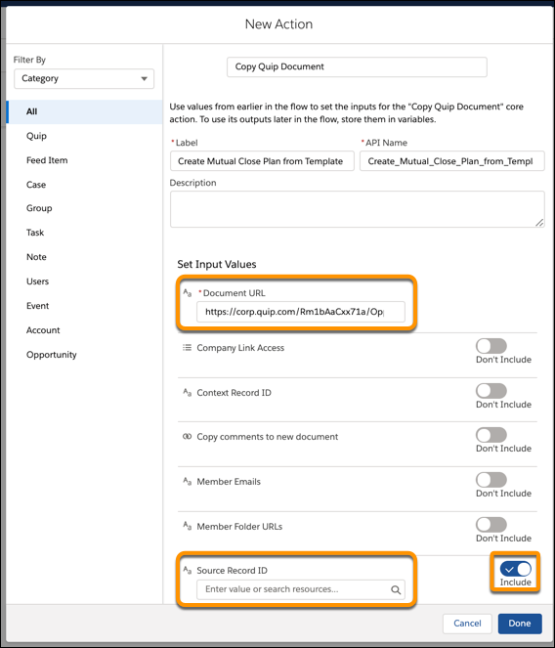Click the Source Record ID search field

point(301,589)
